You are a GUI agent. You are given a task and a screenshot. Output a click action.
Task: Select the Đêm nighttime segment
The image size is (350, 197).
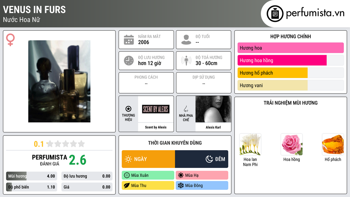click(202, 159)
